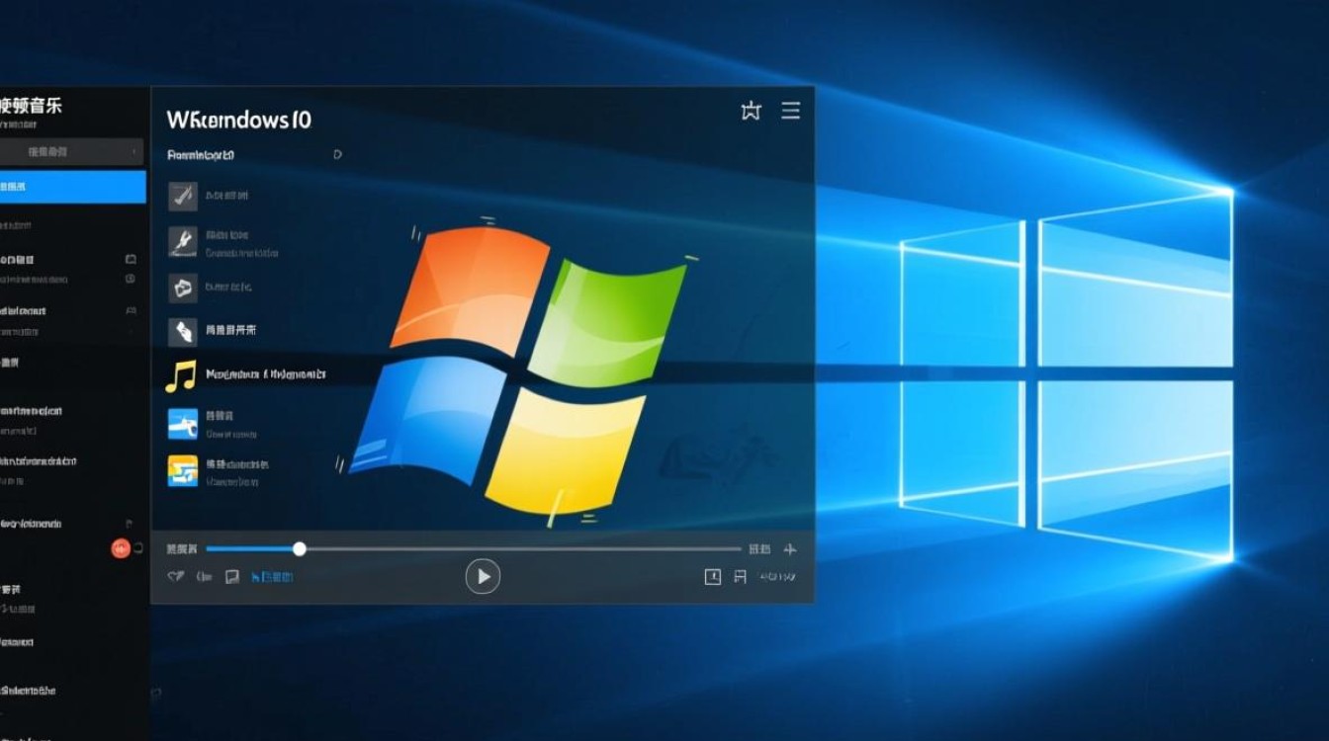Expand the dropdown next to the subtitle text
This screenshot has height=741, width=1329.
pyautogui.click(x=336, y=155)
